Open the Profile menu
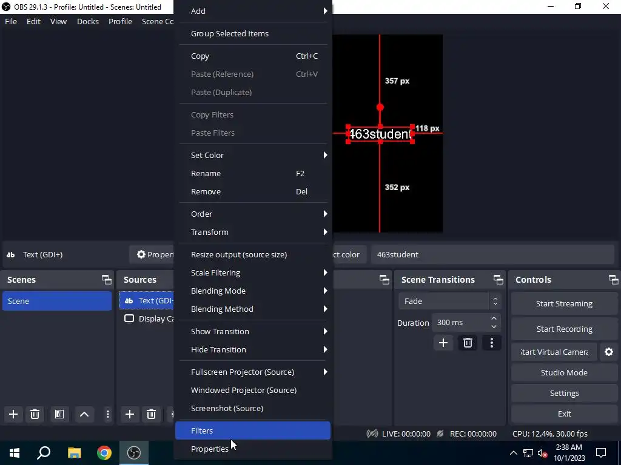Screen dimensions: 621x465 tap(121, 21)
